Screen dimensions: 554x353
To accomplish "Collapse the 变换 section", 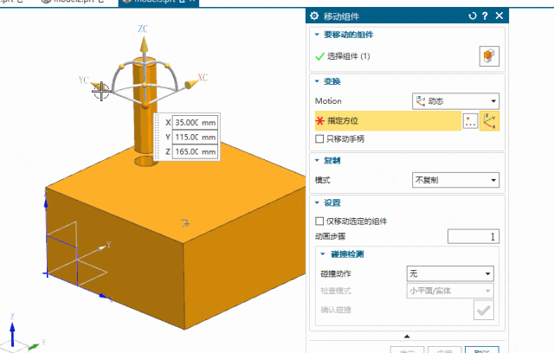I will (x=316, y=81).
